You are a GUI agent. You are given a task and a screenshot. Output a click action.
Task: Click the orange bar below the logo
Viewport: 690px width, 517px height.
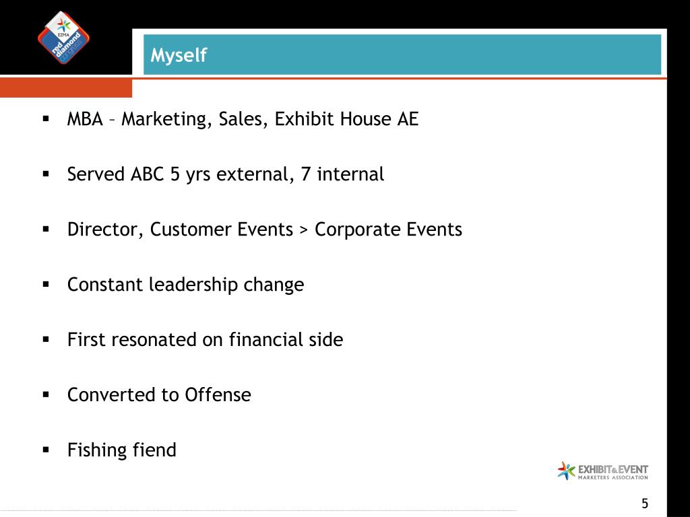tap(65, 88)
